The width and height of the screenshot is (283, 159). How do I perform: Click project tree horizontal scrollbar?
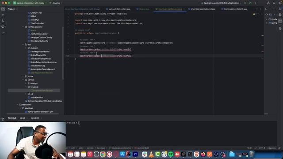pos(32,114)
